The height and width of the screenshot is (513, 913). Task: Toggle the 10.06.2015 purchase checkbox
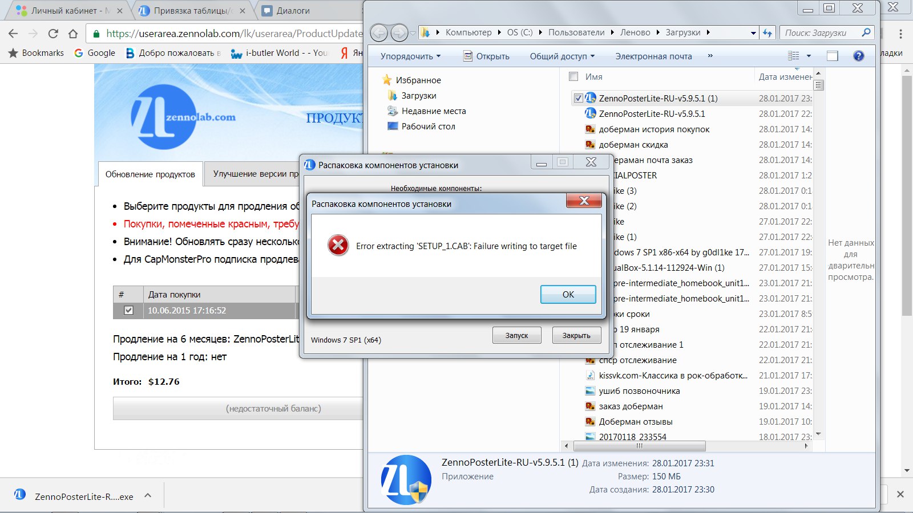pyautogui.click(x=128, y=311)
